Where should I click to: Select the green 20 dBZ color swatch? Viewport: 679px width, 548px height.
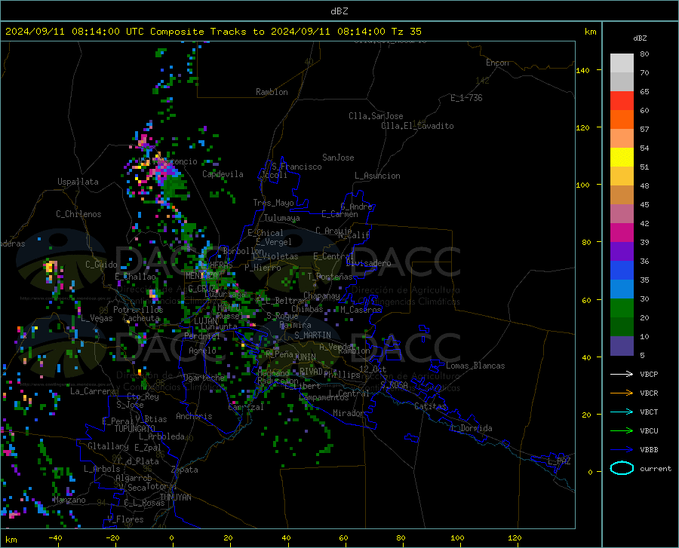pos(622,308)
